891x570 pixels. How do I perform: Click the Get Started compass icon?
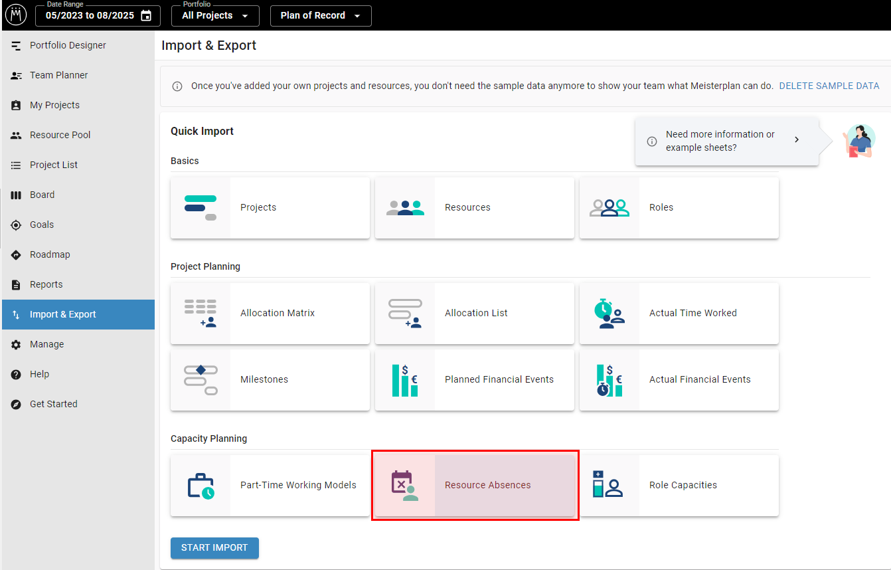point(16,405)
